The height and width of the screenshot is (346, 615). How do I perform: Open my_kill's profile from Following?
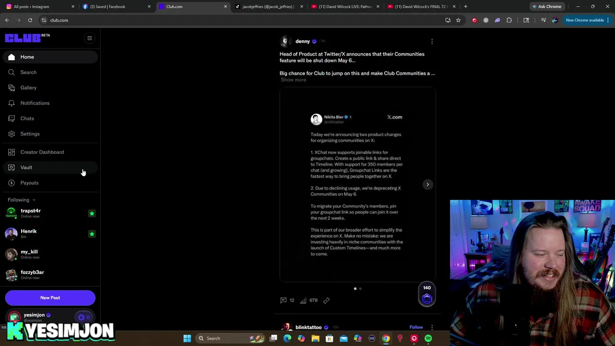tap(29, 254)
